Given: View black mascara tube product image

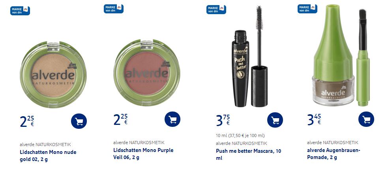Looking at the screenshot, I should point(250,56).
